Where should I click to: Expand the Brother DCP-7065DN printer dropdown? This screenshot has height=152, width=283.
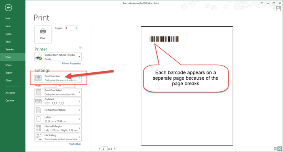79,57
